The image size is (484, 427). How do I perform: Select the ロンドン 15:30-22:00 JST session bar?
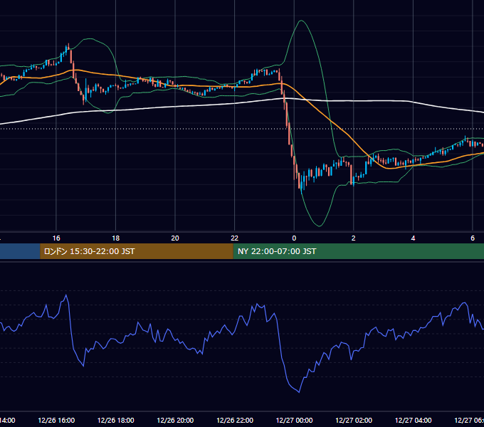[137, 251]
